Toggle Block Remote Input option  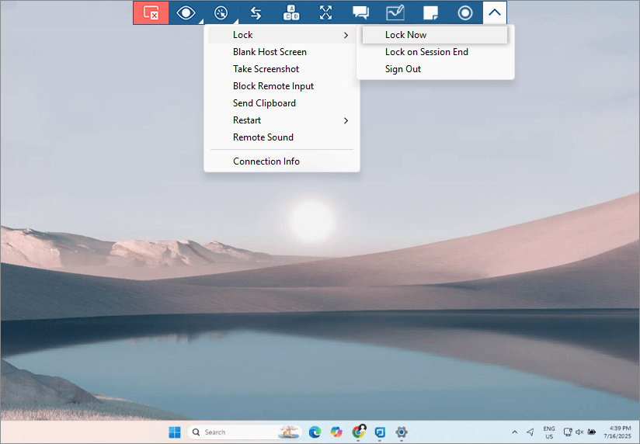(273, 86)
